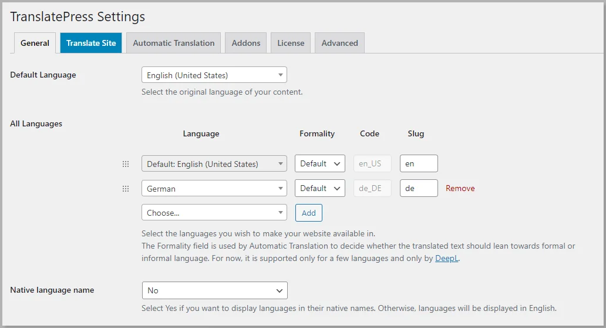Click the 'Slug' column header
This screenshot has height=328, width=606.
coord(416,133)
